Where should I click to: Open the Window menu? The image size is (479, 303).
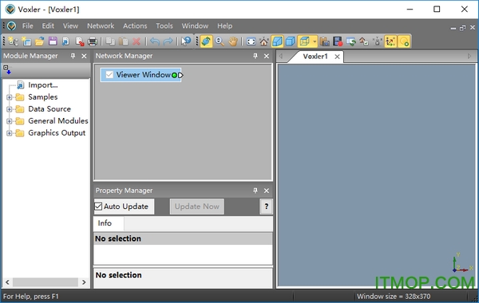click(x=196, y=26)
